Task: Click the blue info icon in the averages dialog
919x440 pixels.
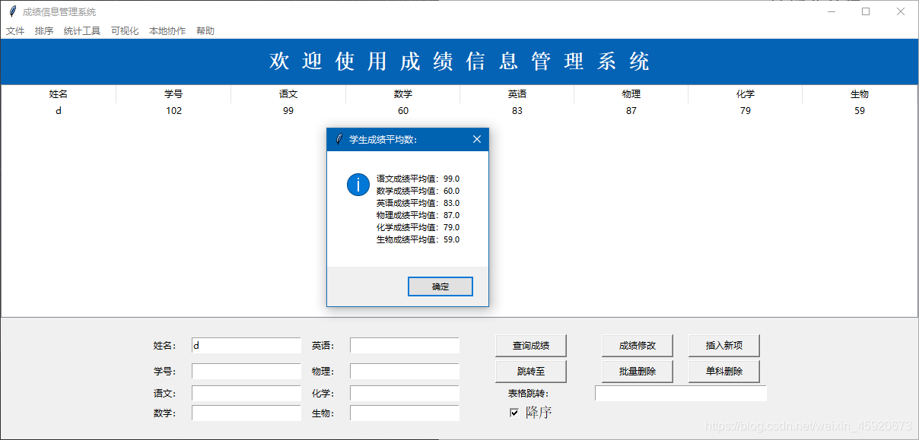Action: click(x=358, y=184)
